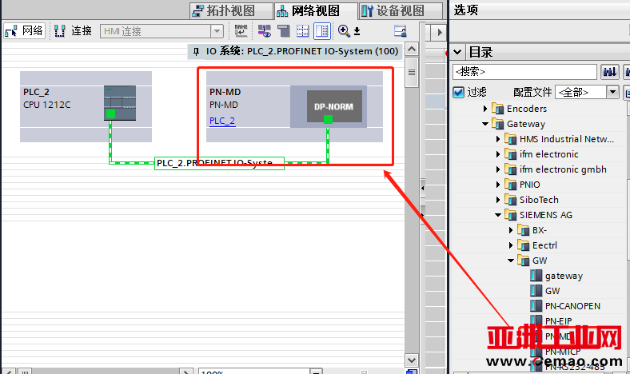Viewport: 630px width, 374px height.
Task: Select the 网络视图 network view tab
Action: [x=316, y=10]
